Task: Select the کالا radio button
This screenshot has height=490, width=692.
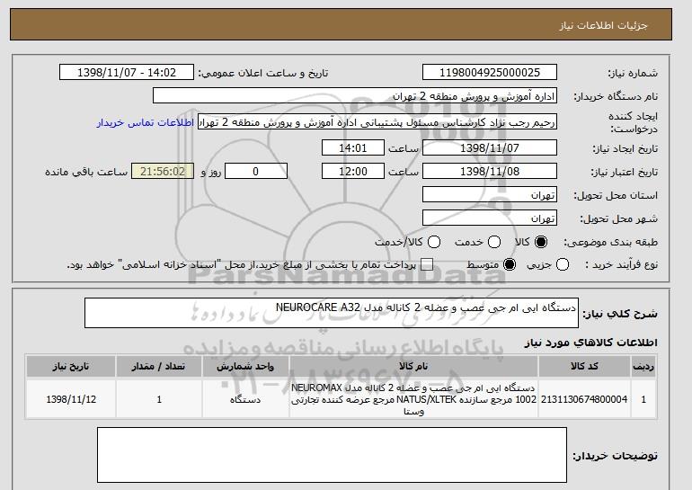Action: [x=541, y=242]
